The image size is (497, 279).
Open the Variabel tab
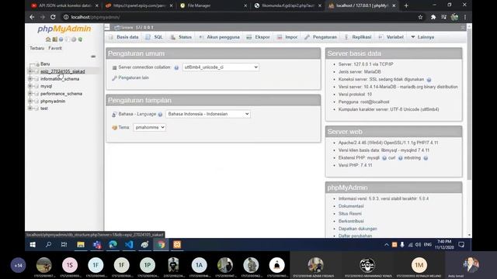pyautogui.click(x=391, y=37)
